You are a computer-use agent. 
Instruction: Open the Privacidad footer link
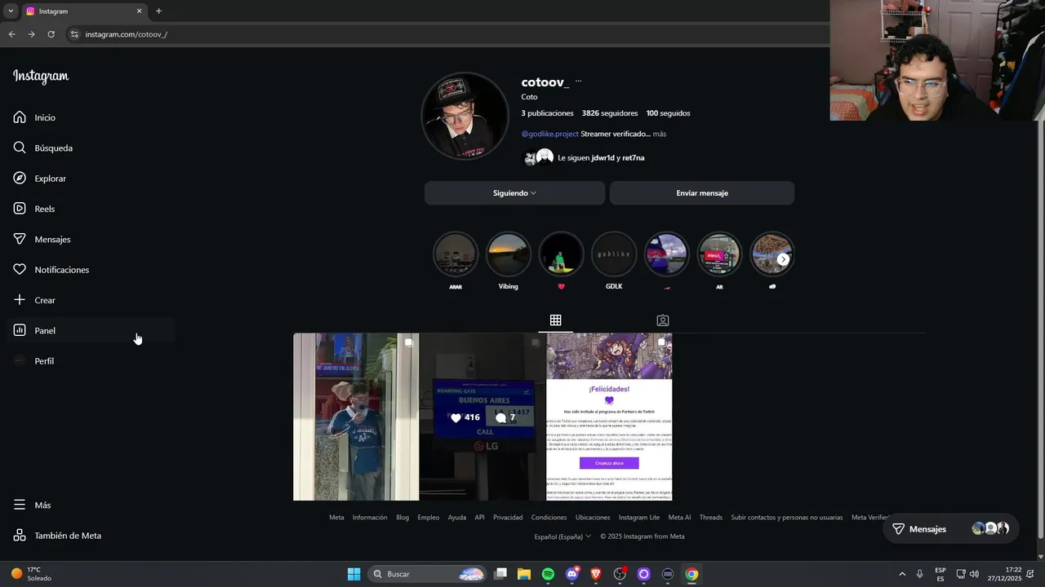pyautogui.click(x=508, y=518)
